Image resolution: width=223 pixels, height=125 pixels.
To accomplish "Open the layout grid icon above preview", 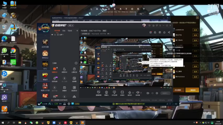I will click(x=160, y=32).
